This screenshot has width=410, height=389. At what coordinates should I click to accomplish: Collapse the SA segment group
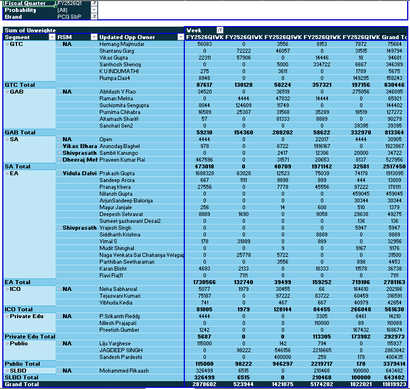point(7,139)
